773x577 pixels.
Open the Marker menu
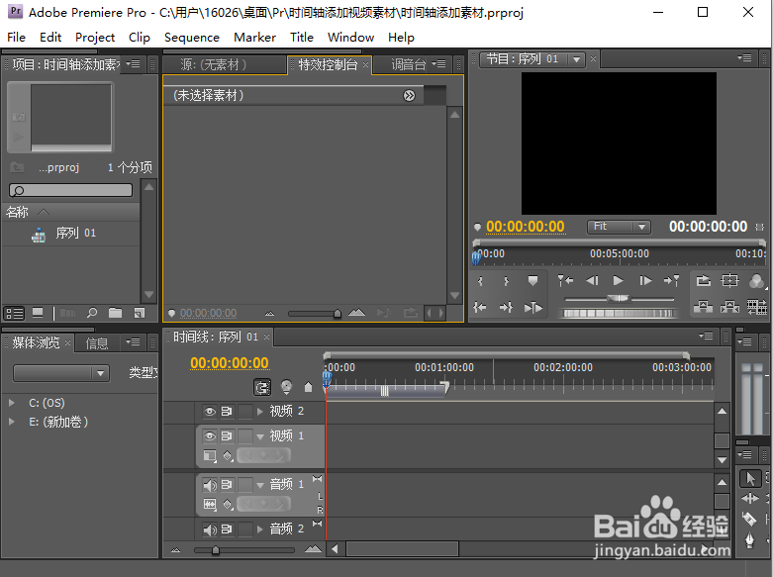coord(255,38)
